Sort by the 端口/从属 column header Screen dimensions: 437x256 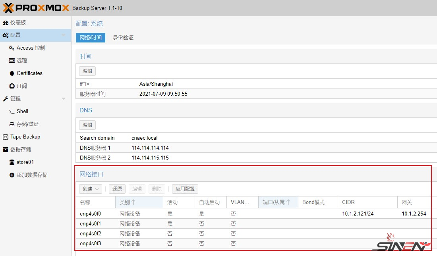tap(278, 202)
